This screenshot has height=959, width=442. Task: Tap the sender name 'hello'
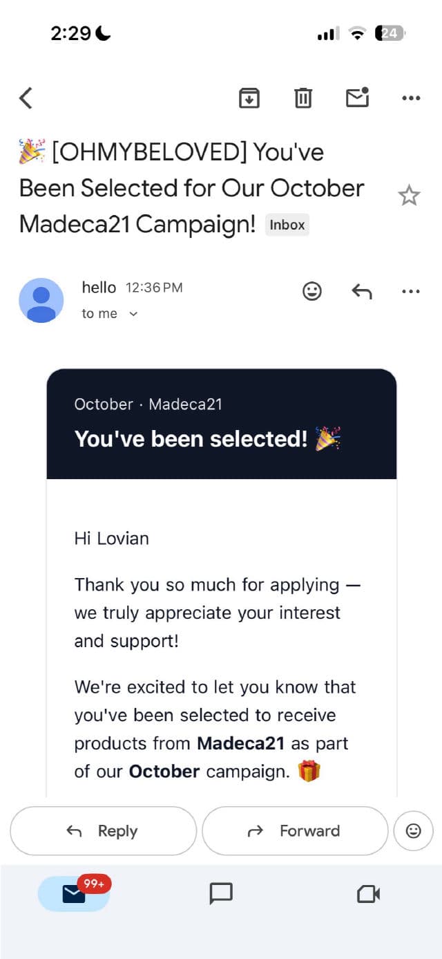[99, 287]
